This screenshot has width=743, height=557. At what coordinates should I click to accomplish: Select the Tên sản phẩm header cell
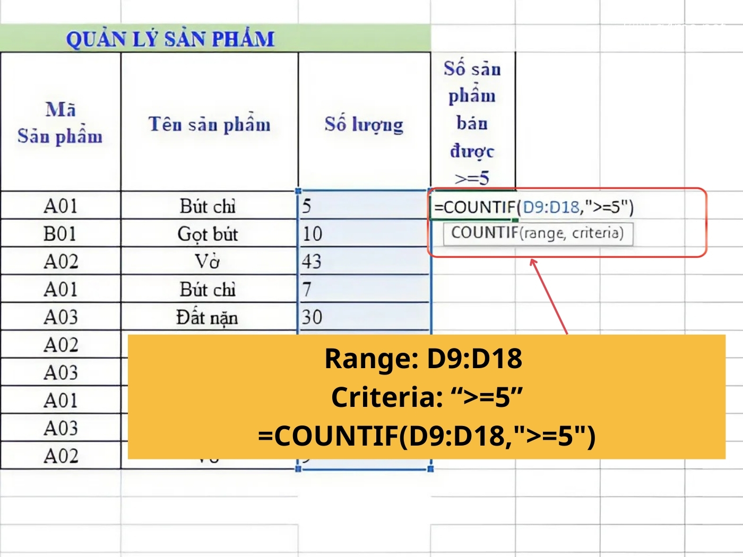[210, 122]
